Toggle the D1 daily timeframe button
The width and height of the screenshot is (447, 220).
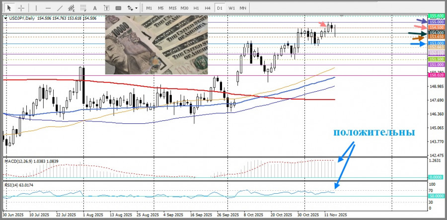[220, 8]
